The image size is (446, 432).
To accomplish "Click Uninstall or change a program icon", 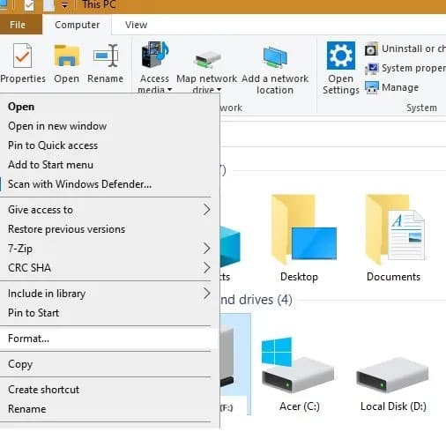I will tap(371, 49).
